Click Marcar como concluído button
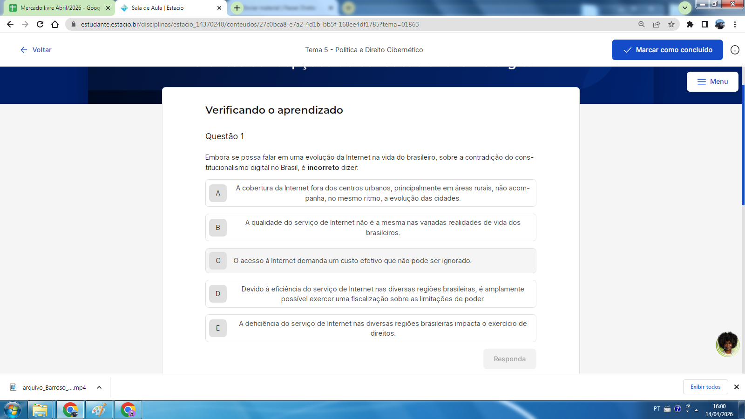This screenshot has height=419, width=745. click(x=667, y=50)
